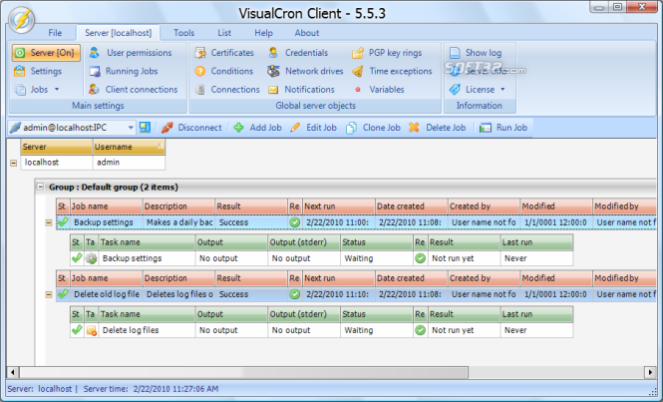Viewport: 663px width, 402px height.
Task: Open User permissions
Action: point(131,53)
